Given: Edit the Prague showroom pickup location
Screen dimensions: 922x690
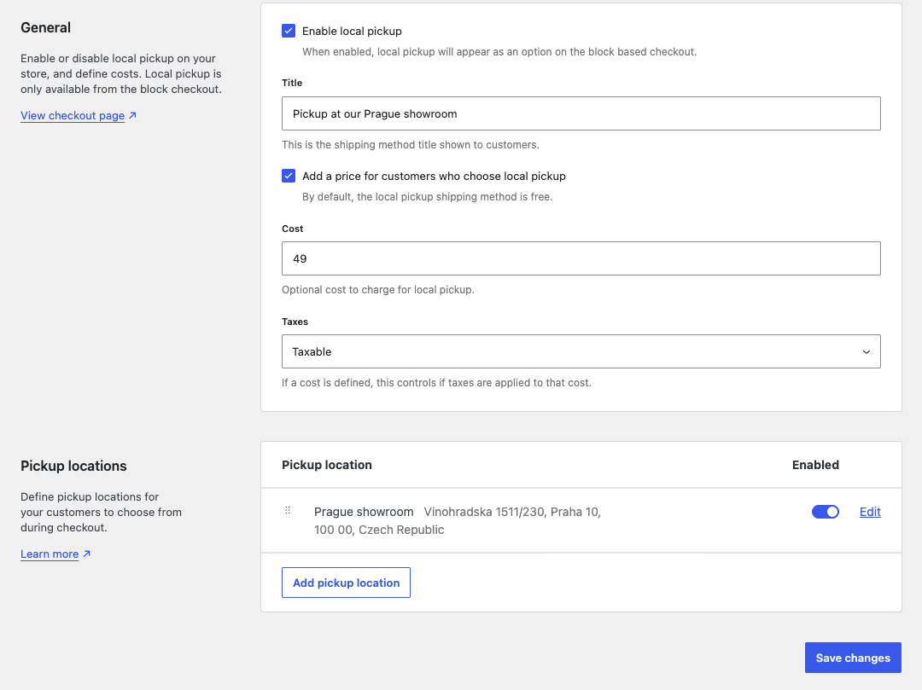Looking at the screenshot, I should (x=870, y=512).
